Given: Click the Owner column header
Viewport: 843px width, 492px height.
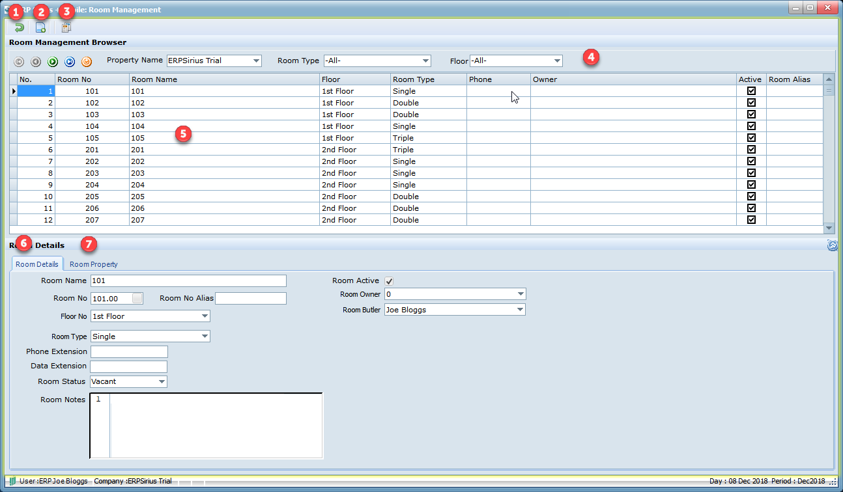Looking at the screenshot, I should point(633,79).
